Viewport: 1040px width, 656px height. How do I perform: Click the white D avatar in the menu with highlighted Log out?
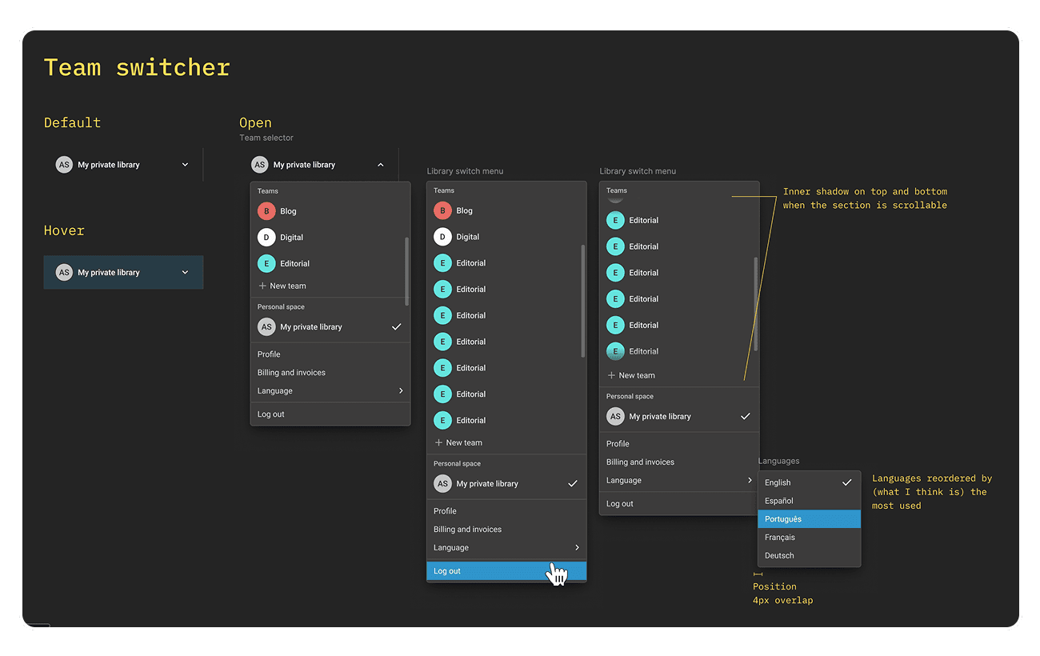pos(442,237)
